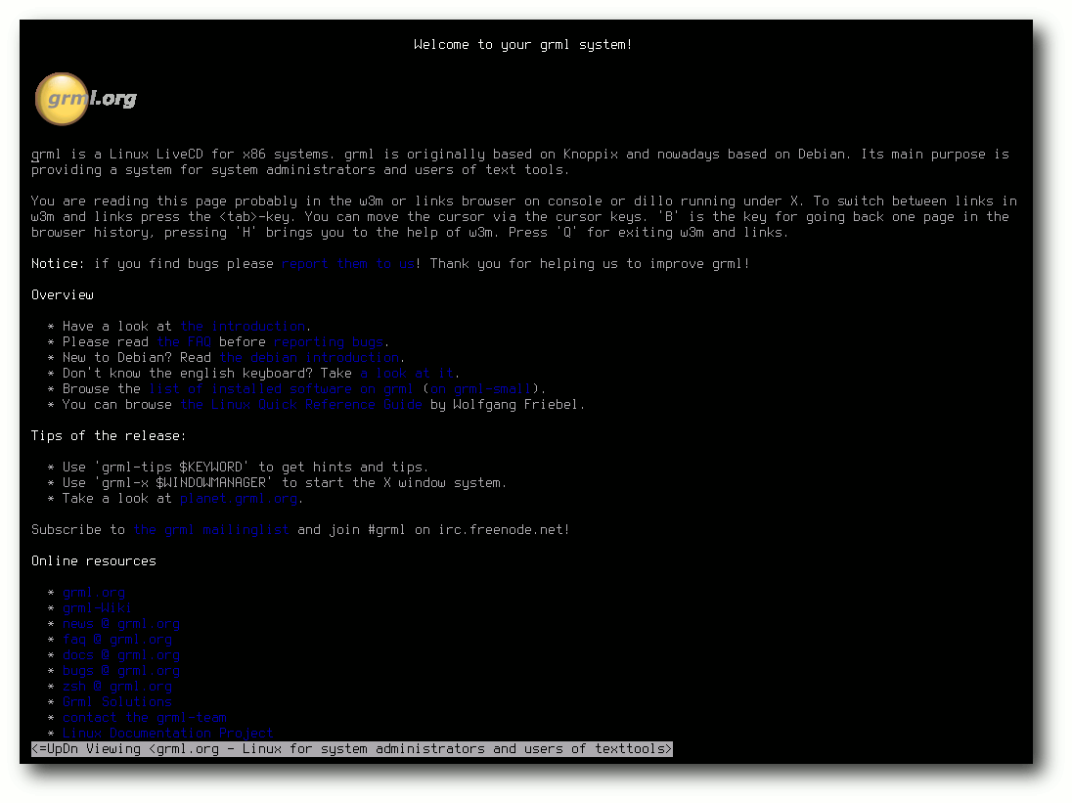Open 'the Linux Quick Reference Guide' link
This screenshot has width=1072, height=803.
coord(301,405)
